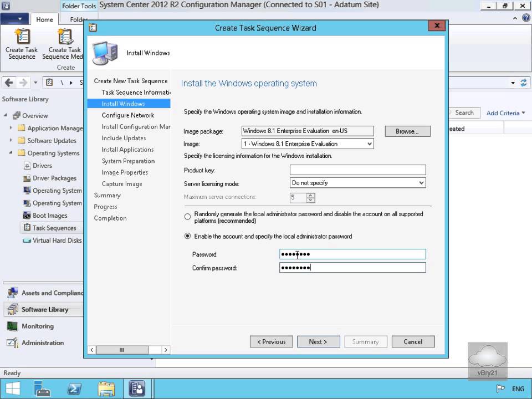Click the ENG language indicator
The width and height of the screenshot is (532, 399).
coord(518,389)
